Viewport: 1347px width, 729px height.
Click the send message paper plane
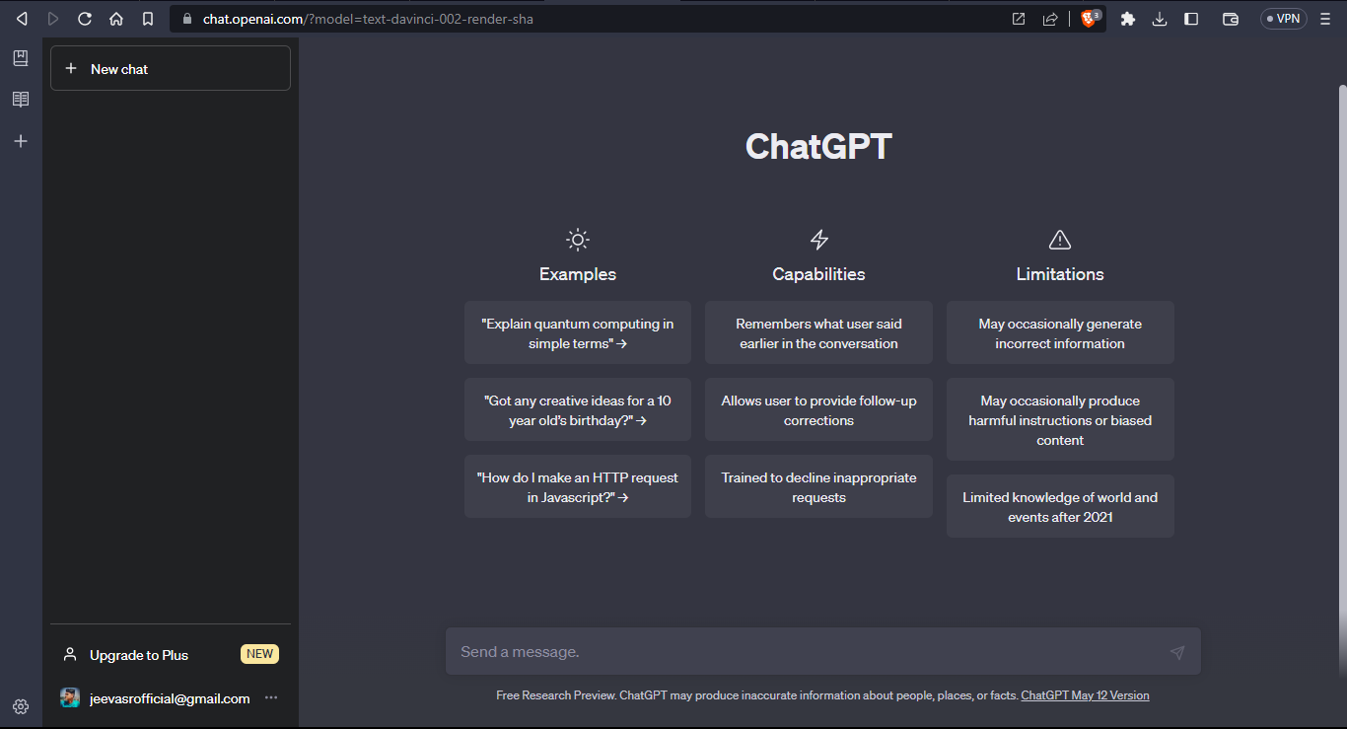1177,652
